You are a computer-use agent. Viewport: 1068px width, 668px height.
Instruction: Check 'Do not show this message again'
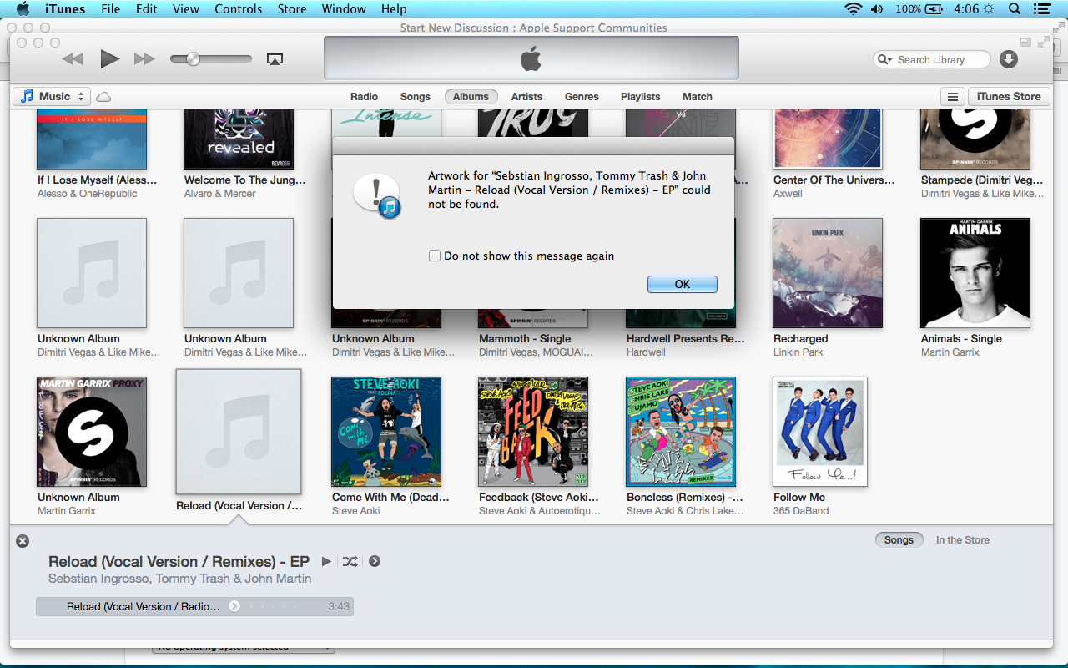[x=435, y=256]
